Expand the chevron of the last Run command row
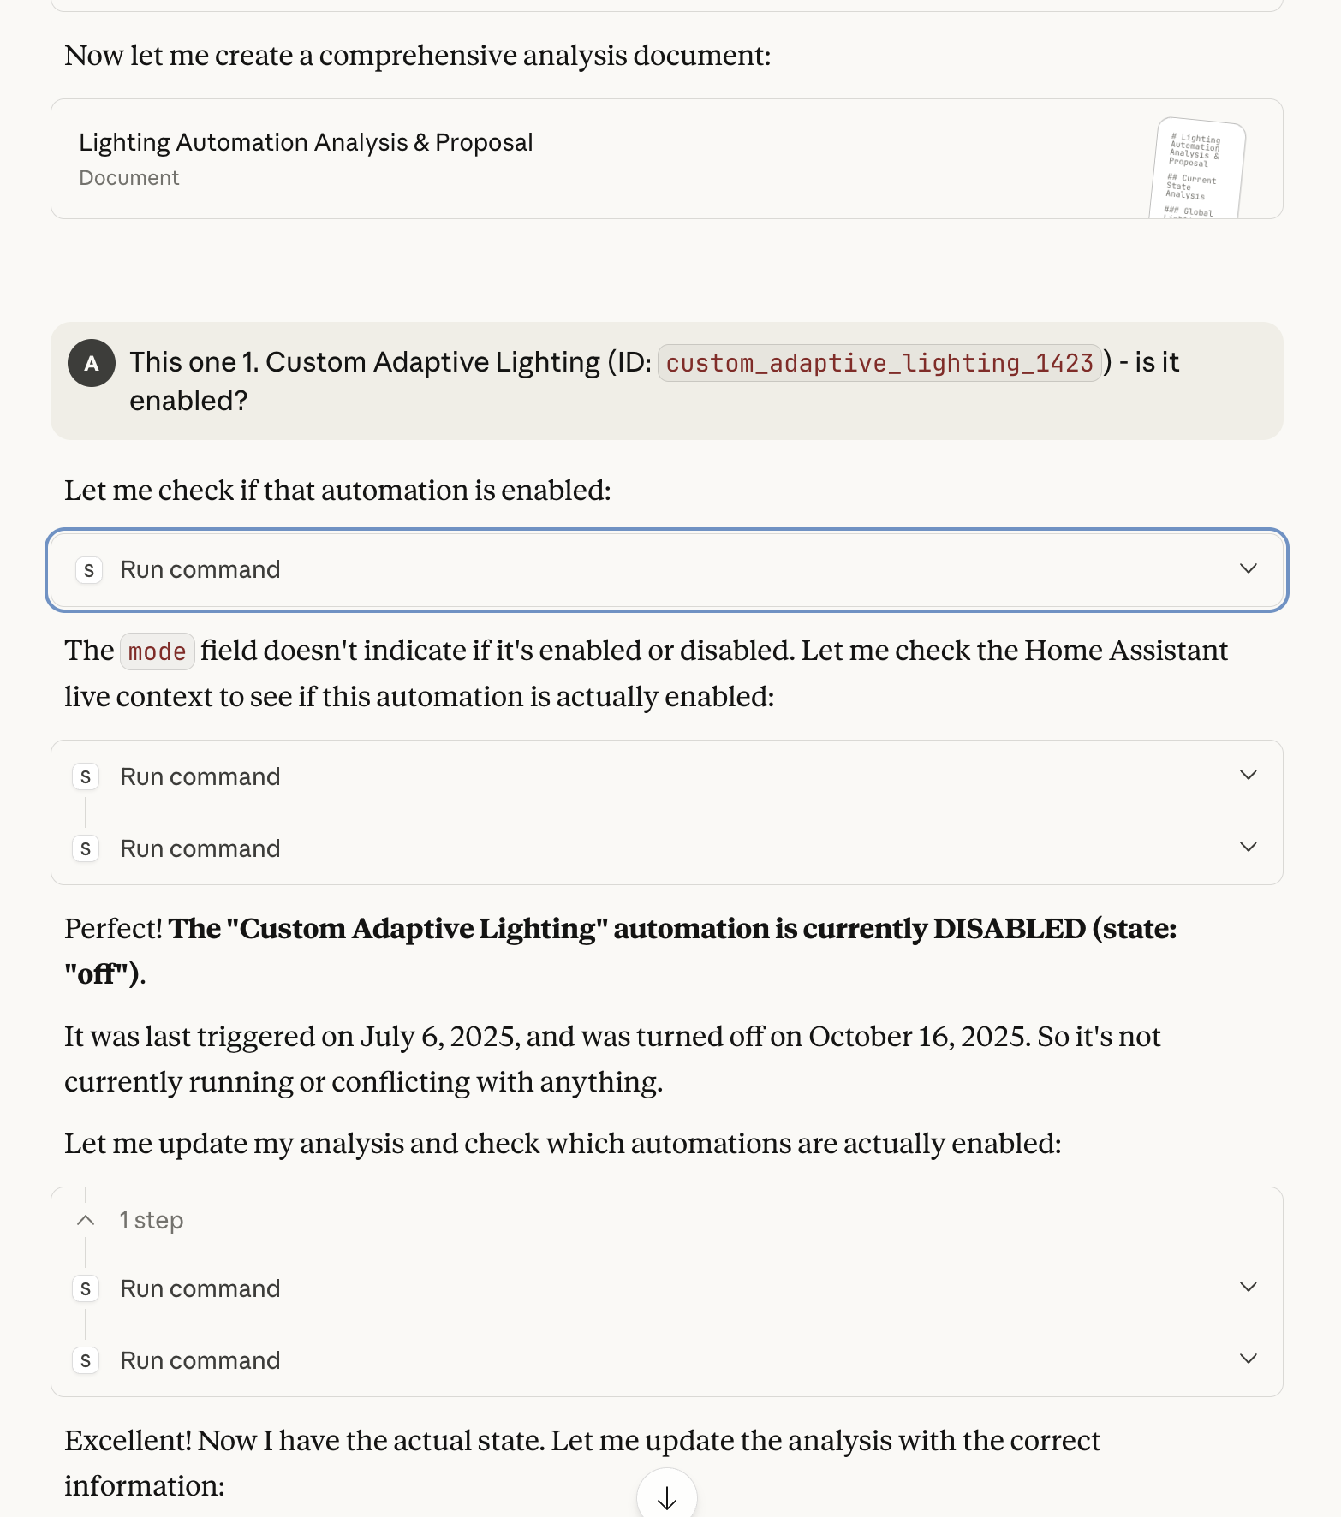 click(x=1249, y=1359)
